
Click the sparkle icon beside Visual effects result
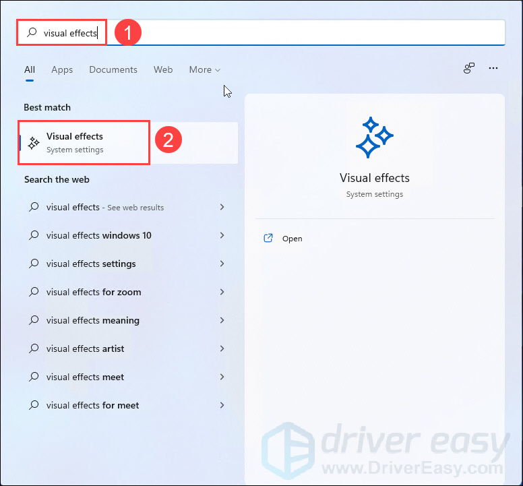tap(33, 143)
